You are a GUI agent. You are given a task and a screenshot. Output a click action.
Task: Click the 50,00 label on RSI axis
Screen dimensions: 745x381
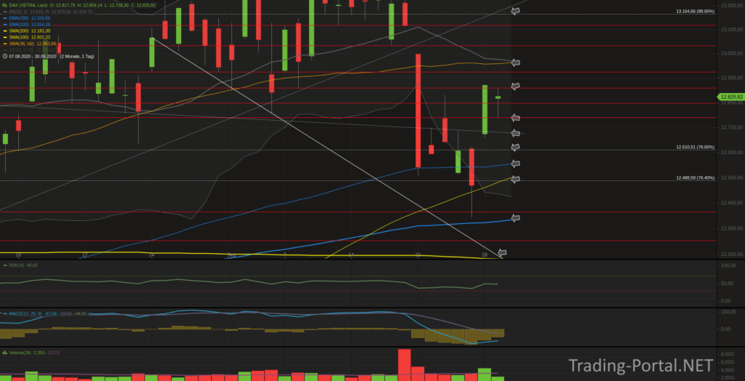[728, 284]
